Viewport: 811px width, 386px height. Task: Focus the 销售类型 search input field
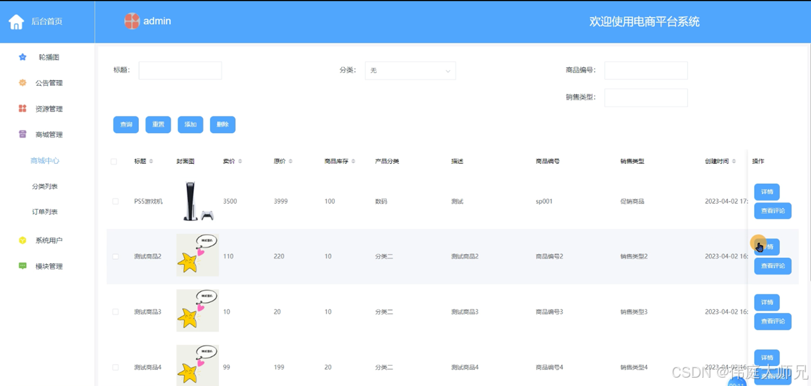[646, 97]
